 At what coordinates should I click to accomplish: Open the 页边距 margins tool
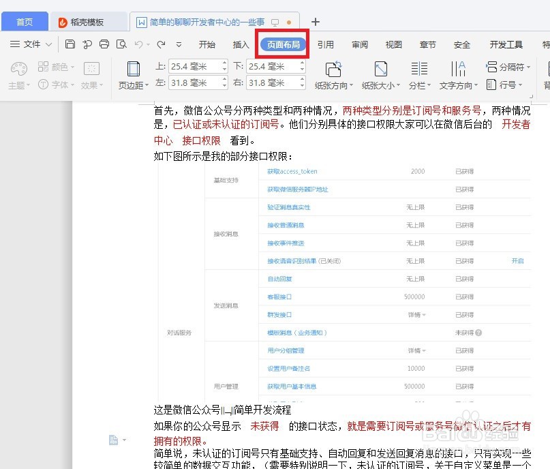[133, 77]
